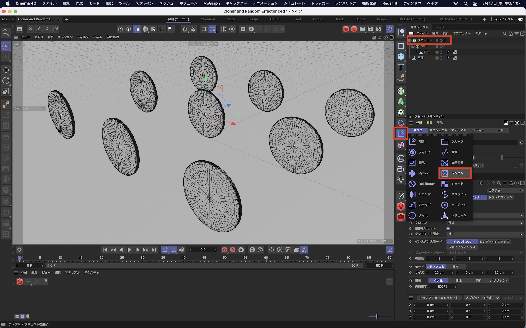Toggle the クローナー enable checkmark

444,40
